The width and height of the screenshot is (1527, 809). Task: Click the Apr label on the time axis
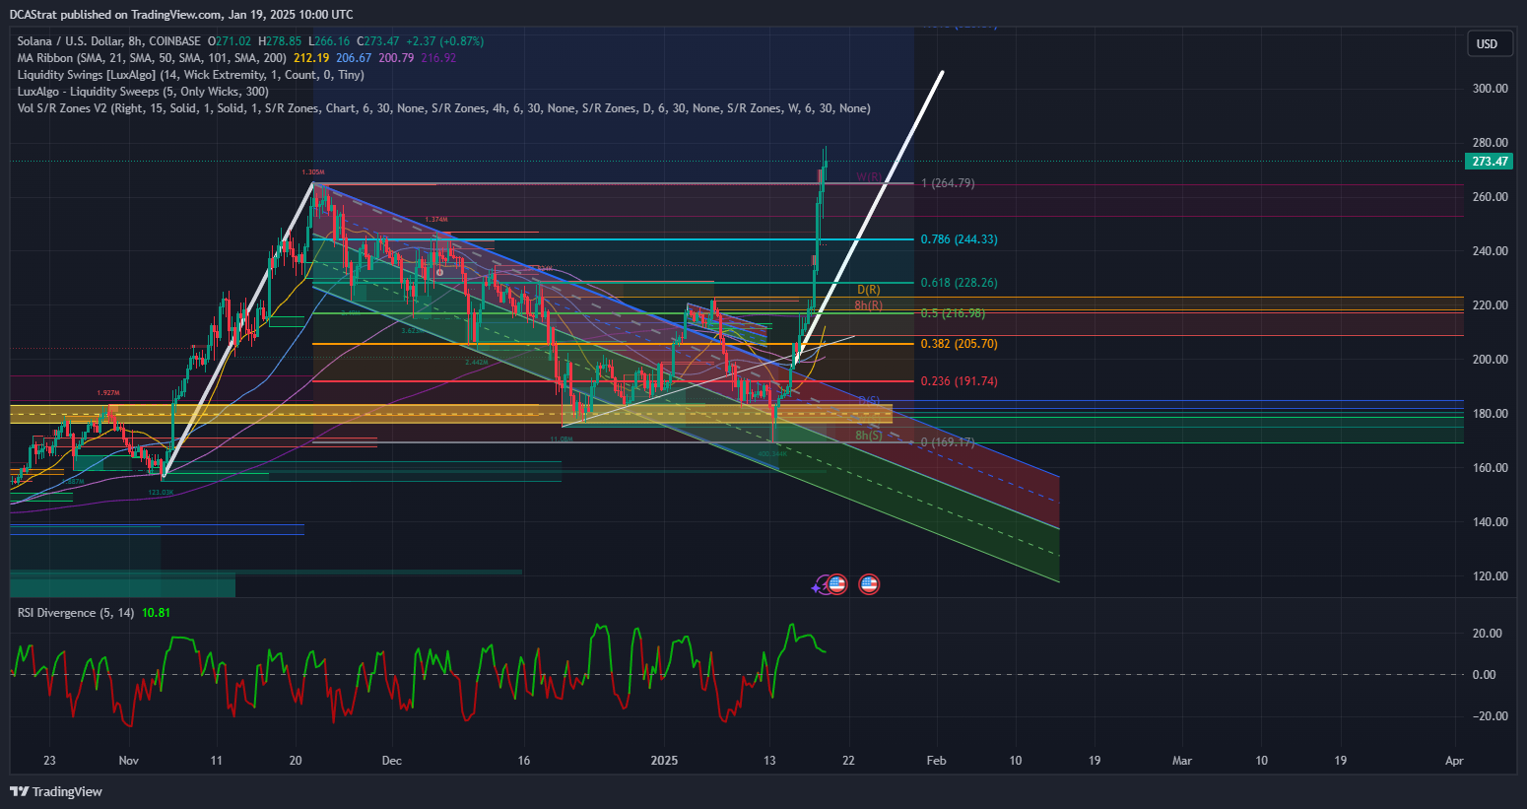[1454, 761]
